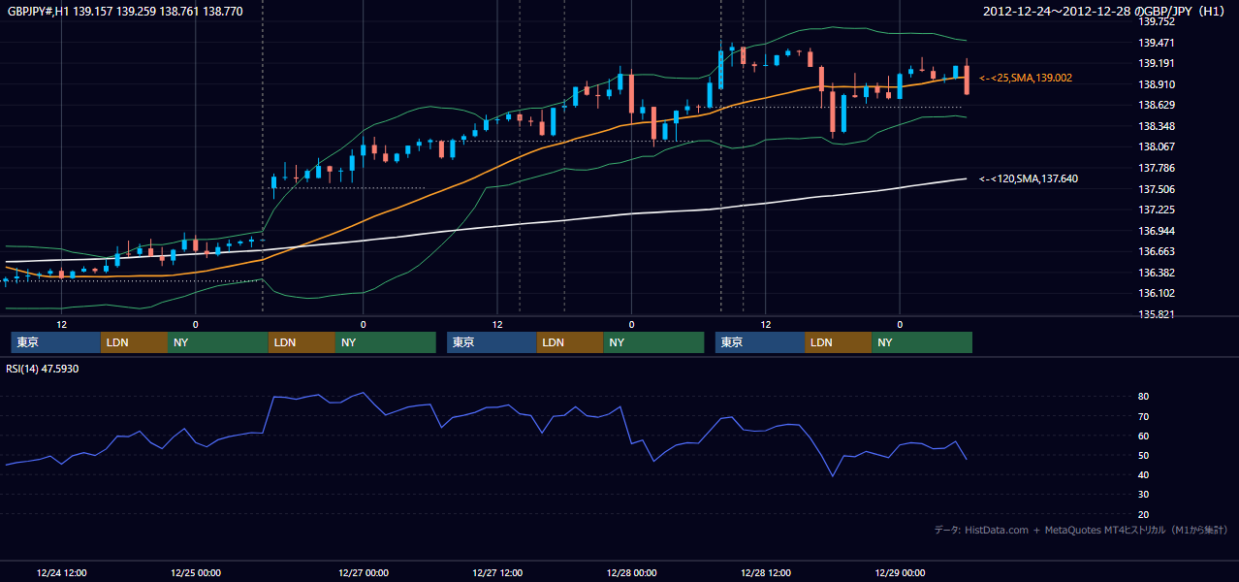
Task: Click the RSI scale value 30
Action: click(1144, 494)
